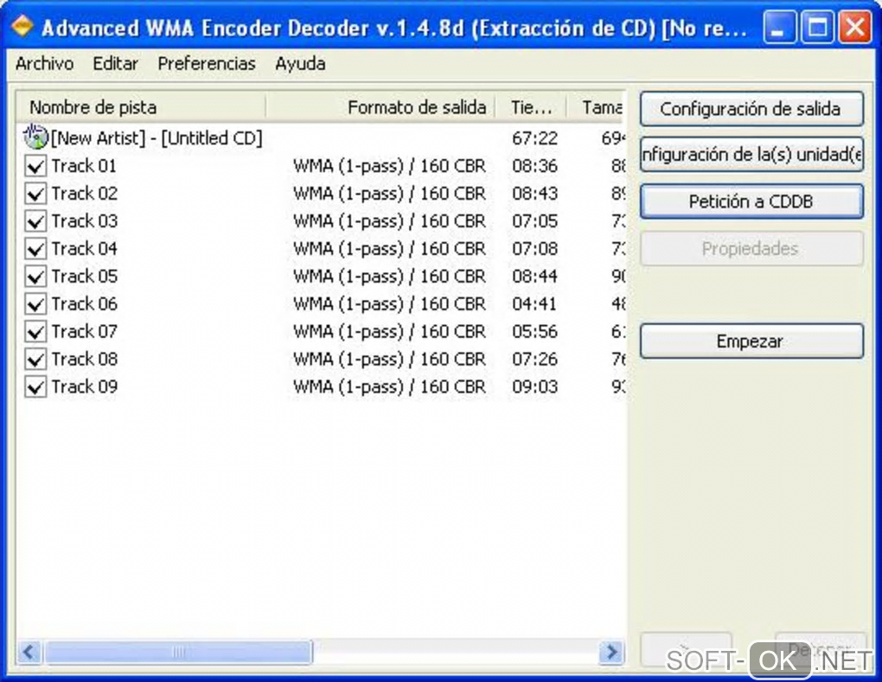Viewport: 882px width, 682px height.
Task: Select the Track 06 name
Action: tap(85, 303)
